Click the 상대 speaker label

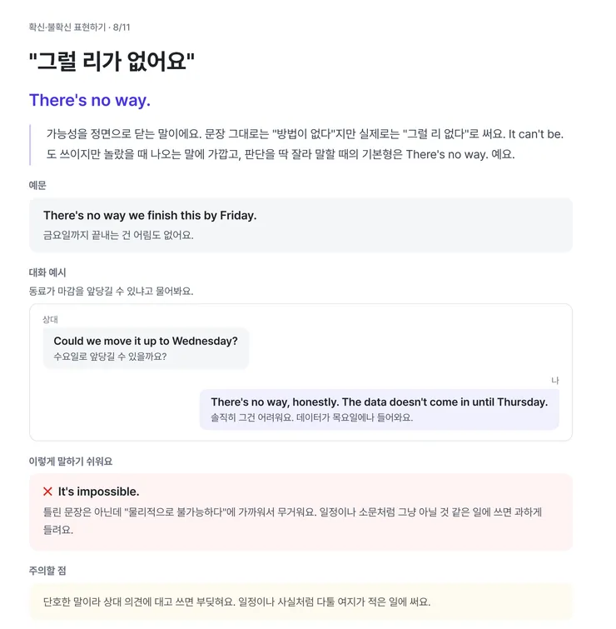51,320
